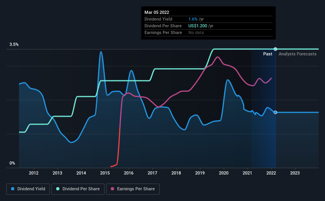The image size is (325, 201).
Task: Click the pink Earnings Per Share legend dot
Action: coord(112,189)
